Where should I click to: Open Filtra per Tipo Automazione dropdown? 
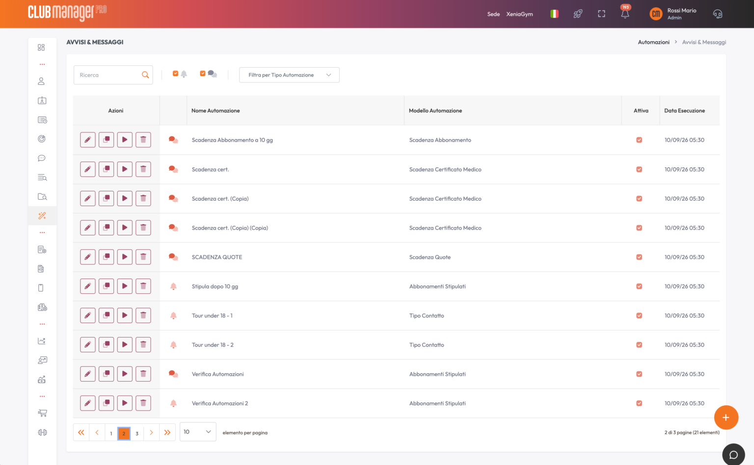tap(289, 75)
